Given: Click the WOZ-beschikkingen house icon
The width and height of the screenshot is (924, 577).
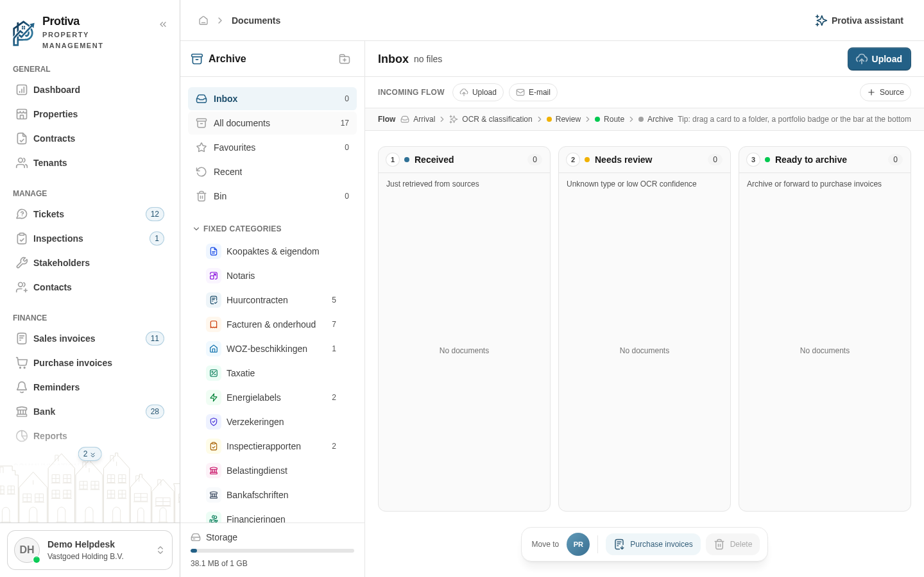Looking at the screenshot, I should pos(214,349).
